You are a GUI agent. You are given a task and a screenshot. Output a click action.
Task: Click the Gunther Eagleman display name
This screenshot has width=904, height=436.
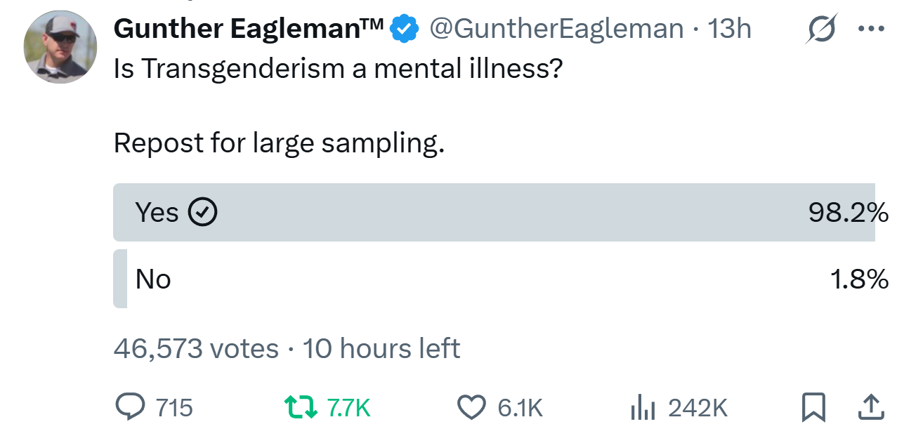click(x=248, y=29)
